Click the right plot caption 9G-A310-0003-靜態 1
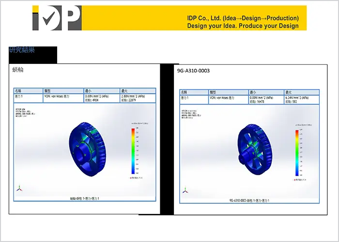The image size is (339, 242). tap(249, 200)
